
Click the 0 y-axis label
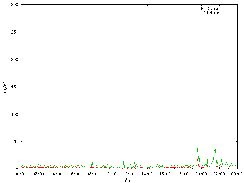pyautogui.click(x=17, y=169)
